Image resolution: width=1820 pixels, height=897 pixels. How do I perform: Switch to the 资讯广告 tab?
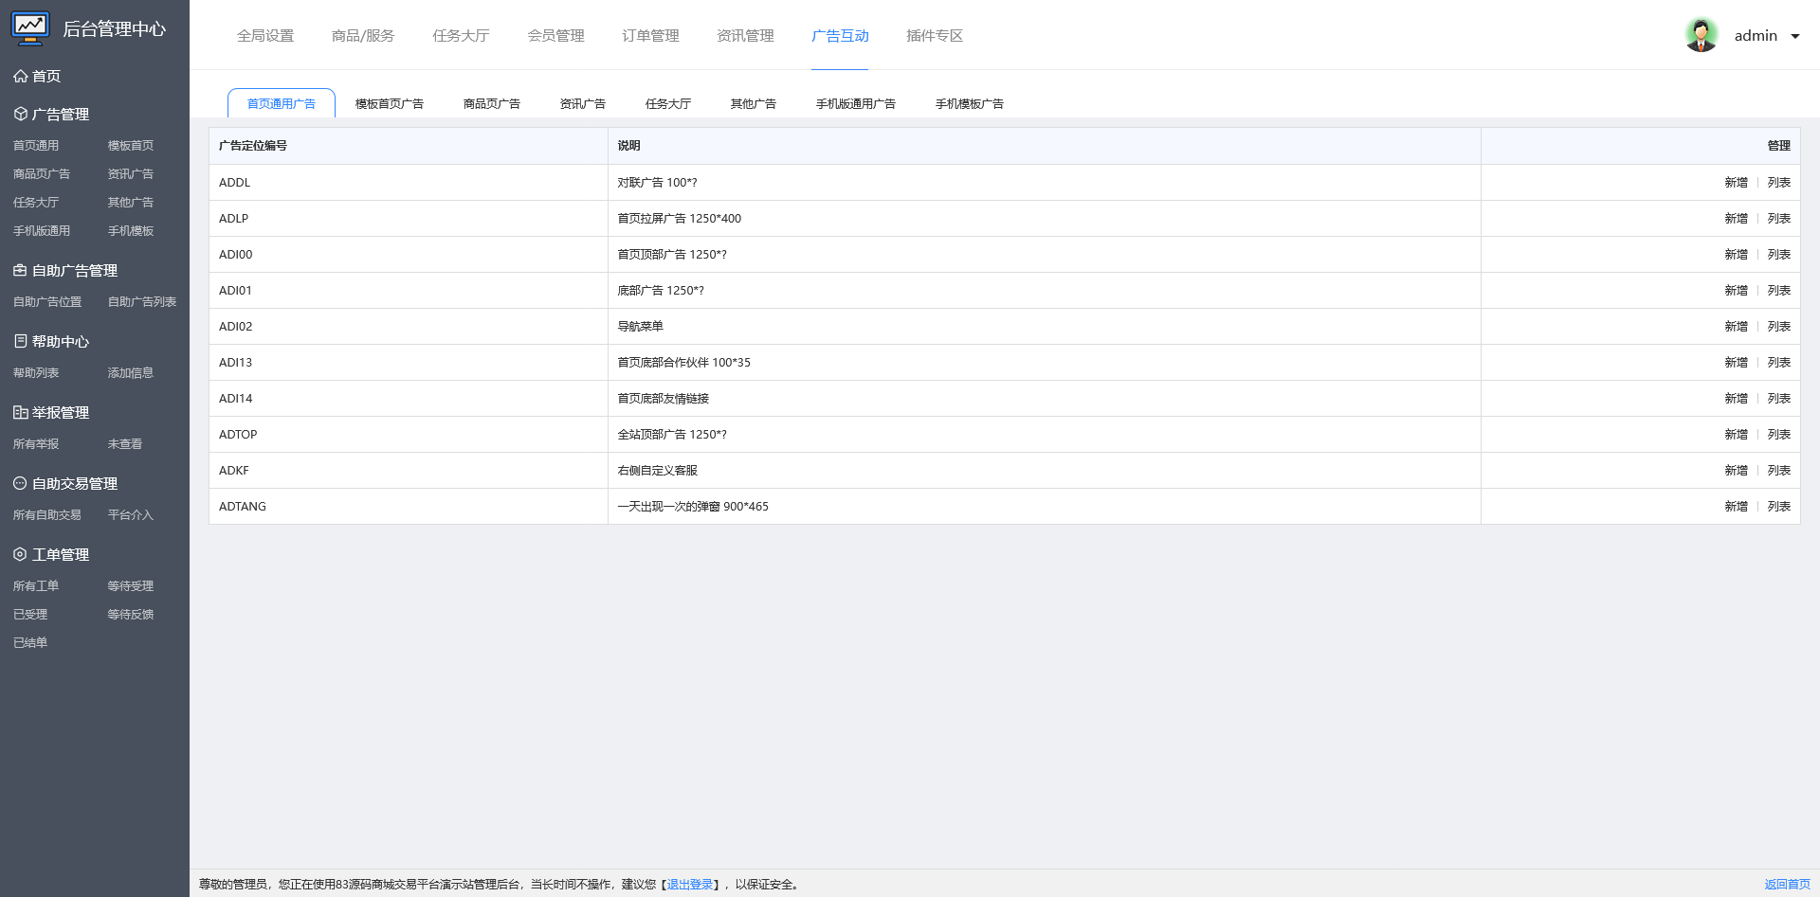click(583, 103)
